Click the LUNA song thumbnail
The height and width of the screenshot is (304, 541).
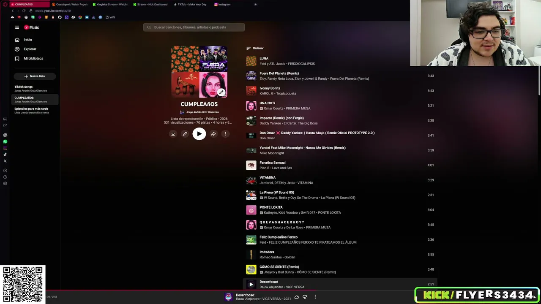[x=251, y=61]
